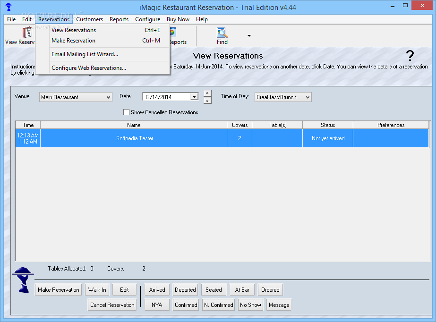The image size is (436, 322).
Task: Click the Confirmed button
Action: [x=186, y=305]
